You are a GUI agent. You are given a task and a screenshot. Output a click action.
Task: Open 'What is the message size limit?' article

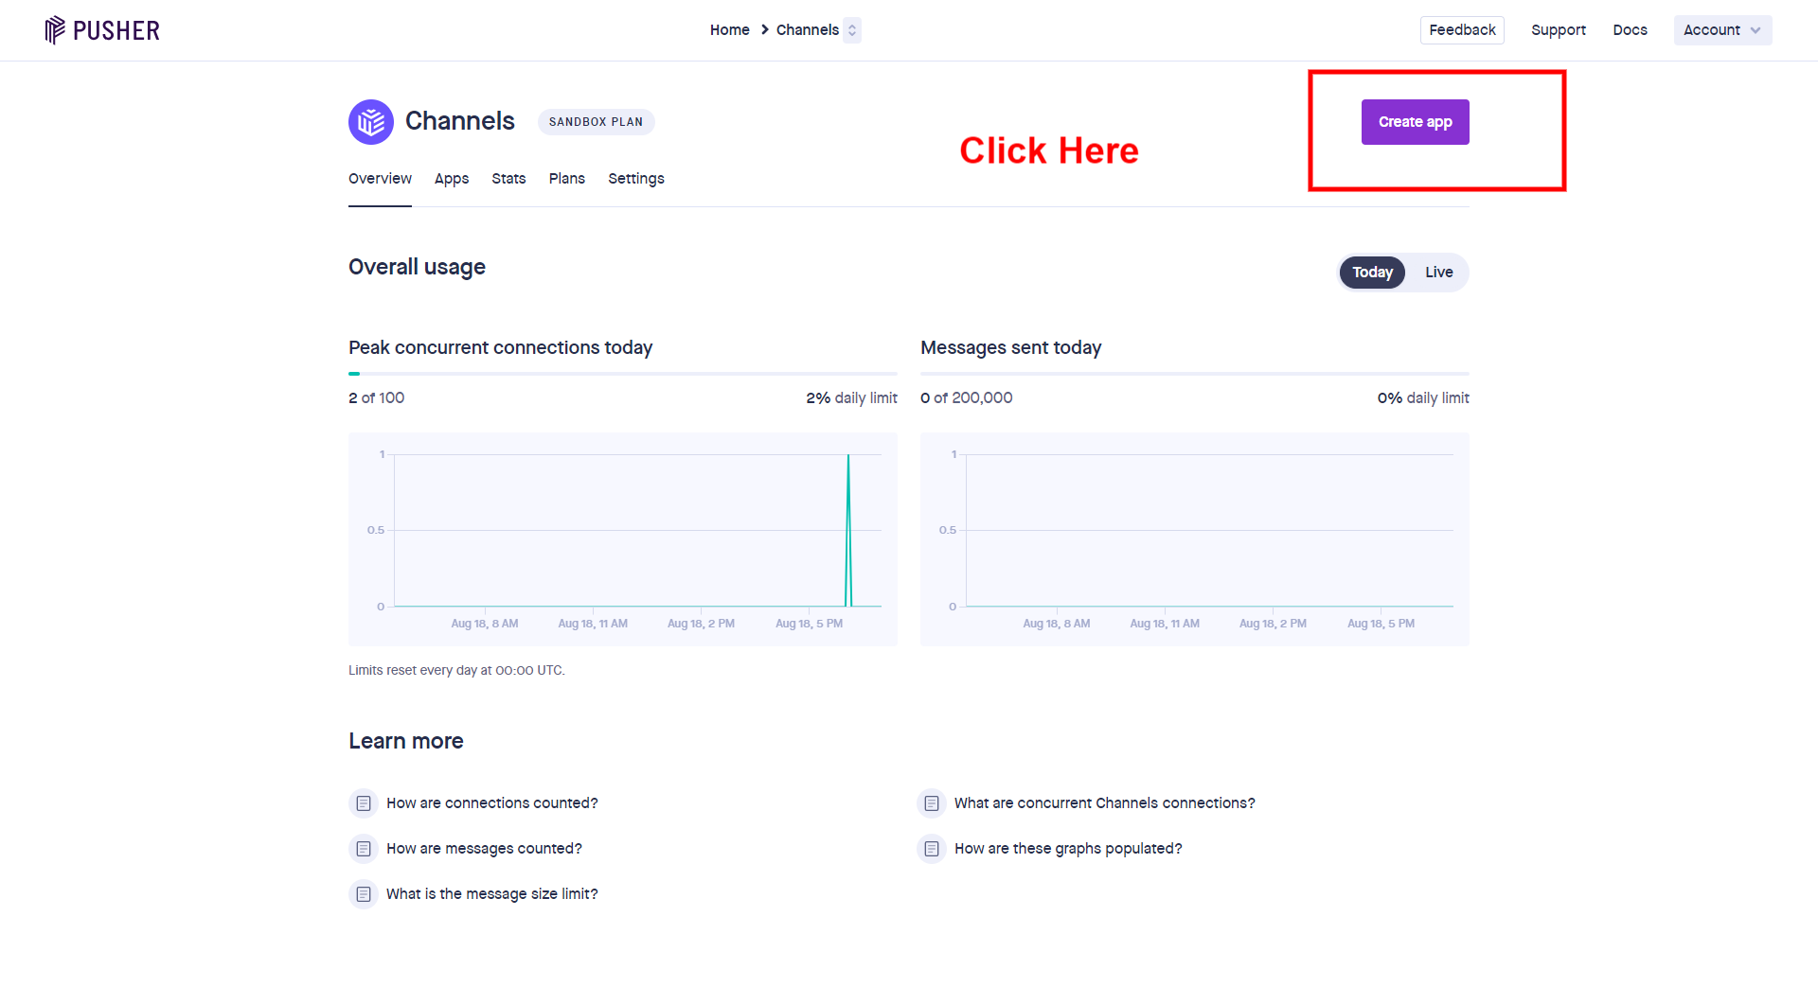click(x=492, y=894)
